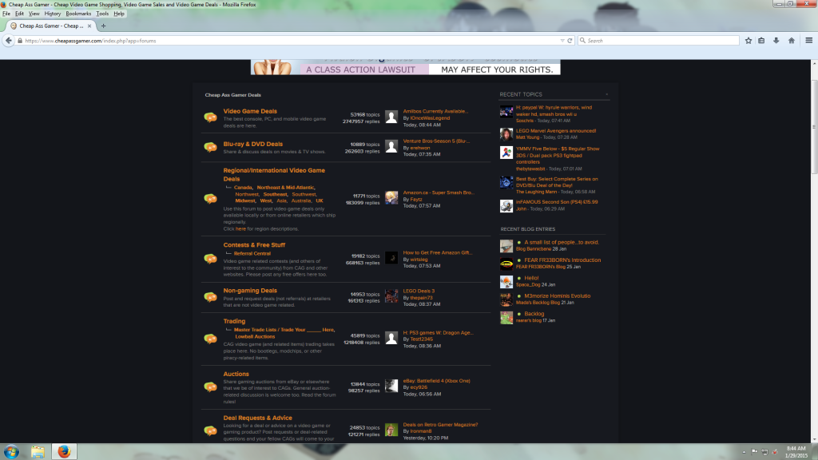Image resolution: width=818 pixels, height=460 pixels.
Task: Go to Firefox Home icon
Action: coord(792,40)
